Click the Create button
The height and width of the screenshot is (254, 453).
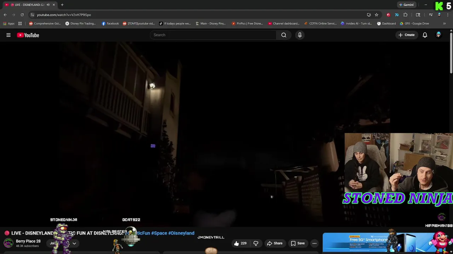click(x=406, y=35)
